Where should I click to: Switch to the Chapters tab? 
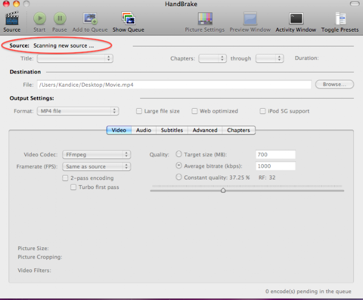click(x=239, y=130)
